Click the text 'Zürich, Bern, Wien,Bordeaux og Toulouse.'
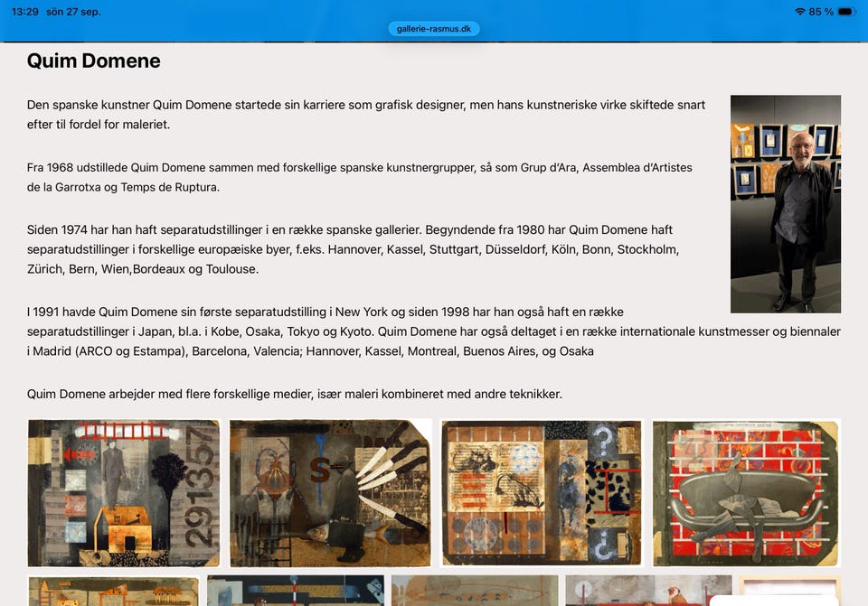868x606 pixels. 143,269
